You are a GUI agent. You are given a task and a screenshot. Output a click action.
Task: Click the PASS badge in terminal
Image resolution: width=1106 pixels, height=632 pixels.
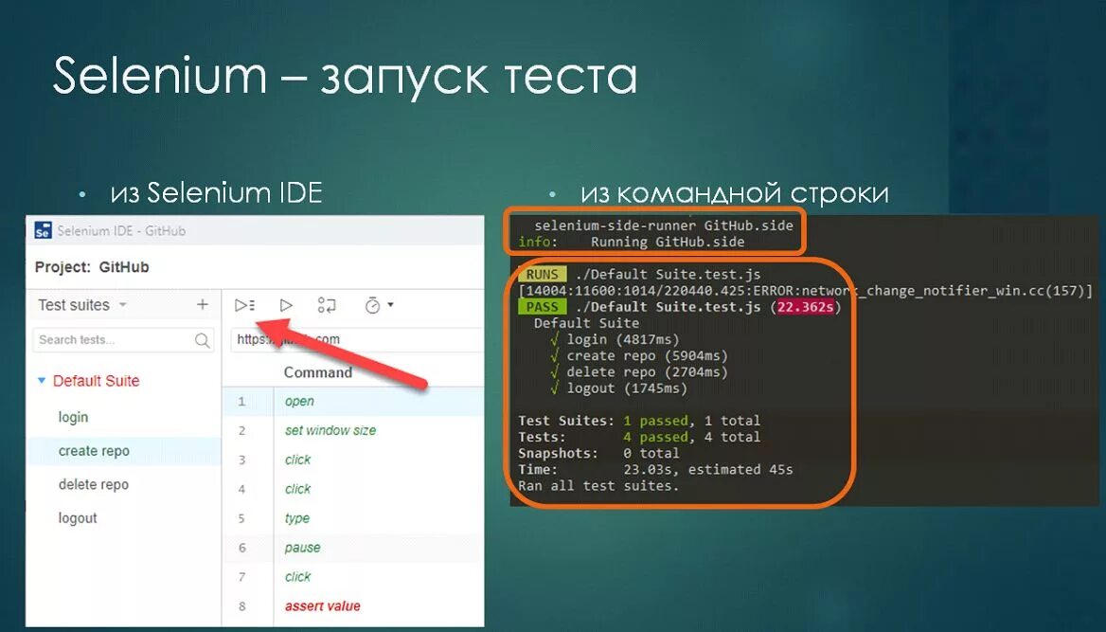[542, 306]
